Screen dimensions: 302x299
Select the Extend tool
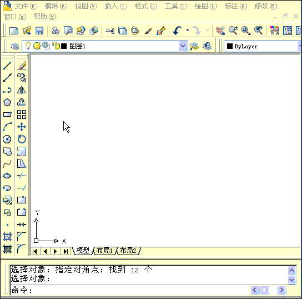pos(22,188)
